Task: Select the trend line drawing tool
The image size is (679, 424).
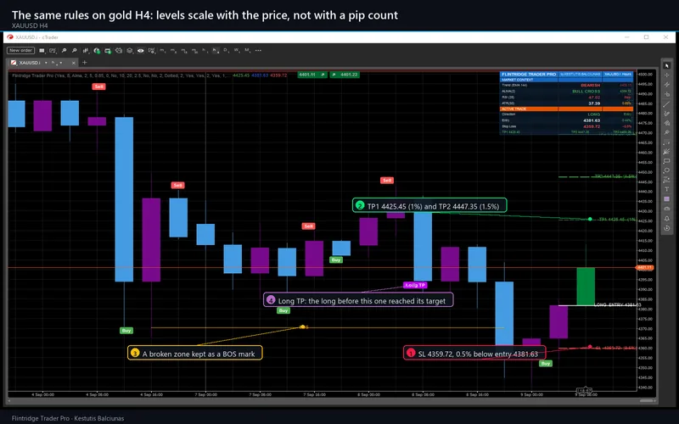Action: (x=667, y=104)
